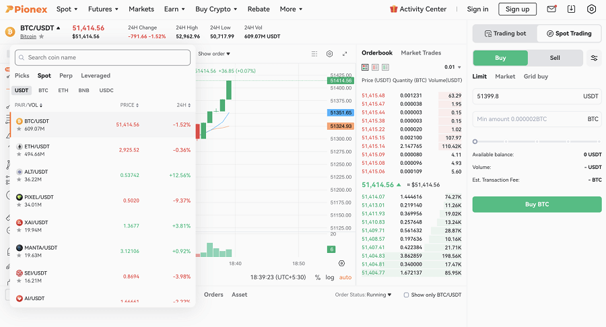Click the MANTA/USDT coin icon
The image size is (606, 327).
click(x=19, y=248)
